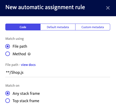Switch to the Code tab
Image resolution: width=116 pixels, height=110 pixels.
pos(23,27)
